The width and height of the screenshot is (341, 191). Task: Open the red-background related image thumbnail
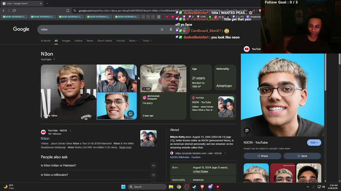pyautogui.click(x=282, y=173)
